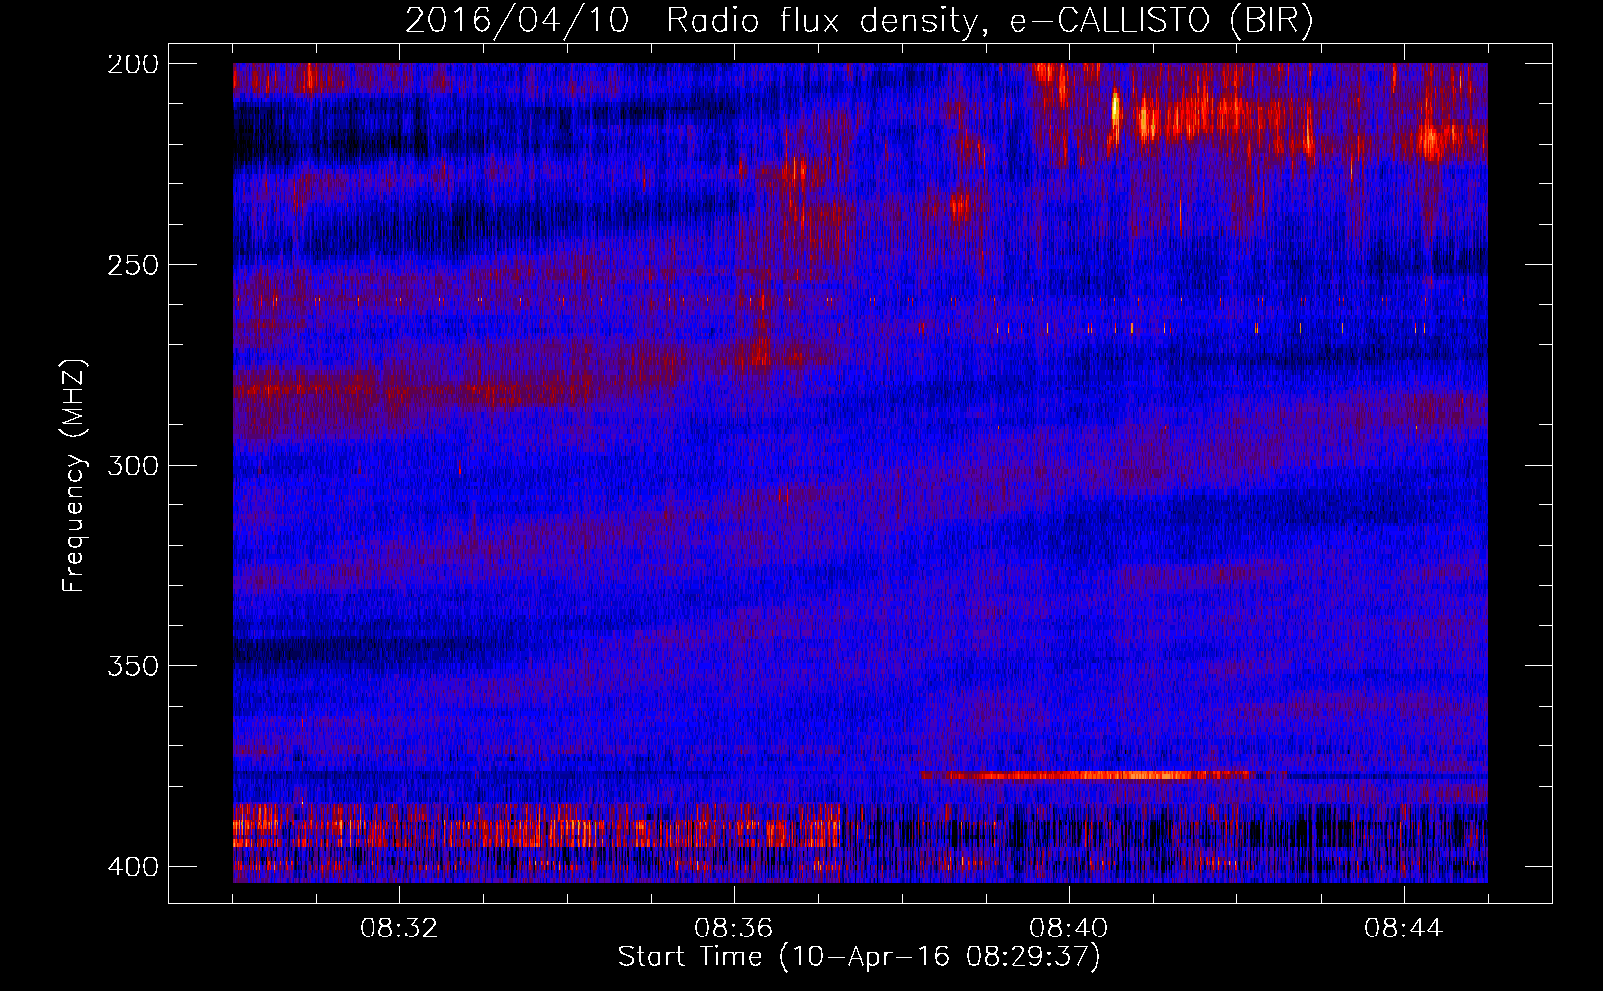Click the '350' frequency tick label
The height and width of the screenshot is (991, 1603).
[x=133, y=666]
